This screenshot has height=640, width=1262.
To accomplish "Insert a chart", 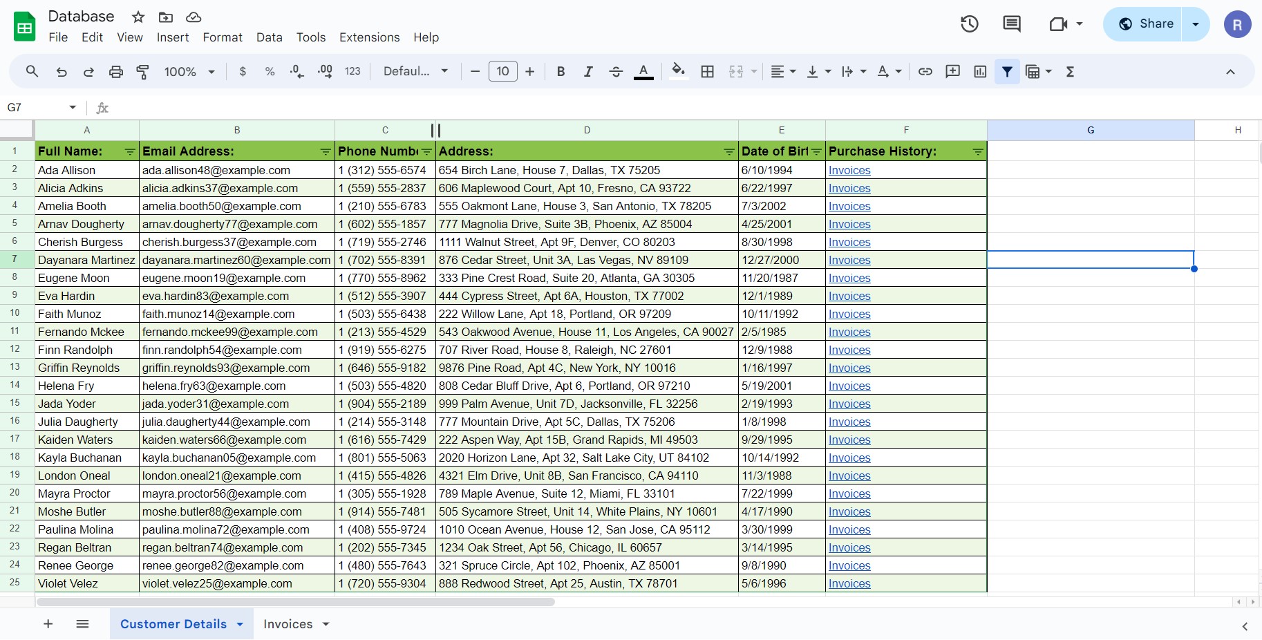I will 980,71.
